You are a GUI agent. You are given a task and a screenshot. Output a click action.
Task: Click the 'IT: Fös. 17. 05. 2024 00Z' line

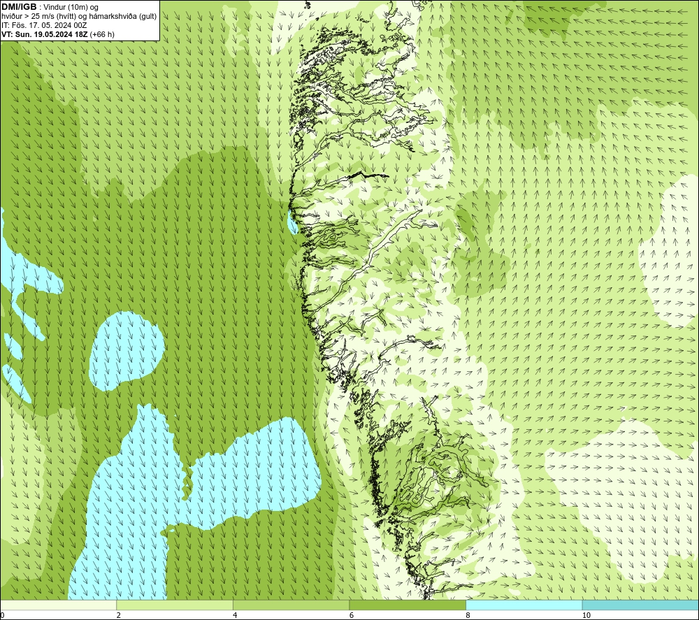pos(44,25)
